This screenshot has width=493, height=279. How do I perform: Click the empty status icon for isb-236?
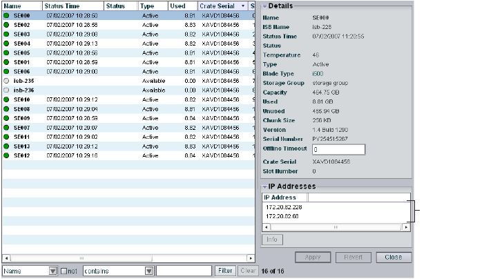tap(6, 90)
